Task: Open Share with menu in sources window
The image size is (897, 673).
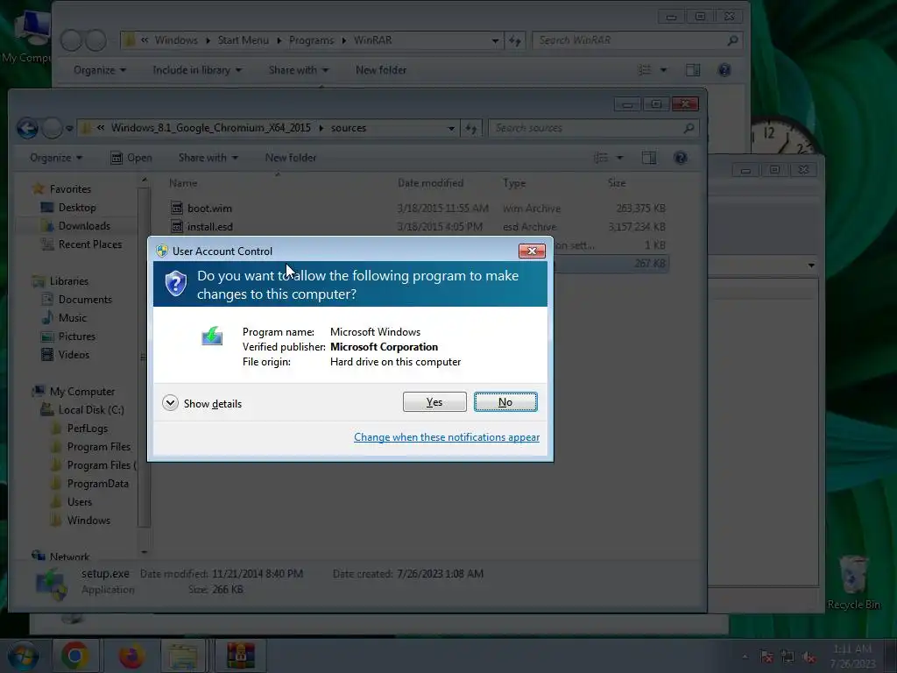Action: coord(208,158)
